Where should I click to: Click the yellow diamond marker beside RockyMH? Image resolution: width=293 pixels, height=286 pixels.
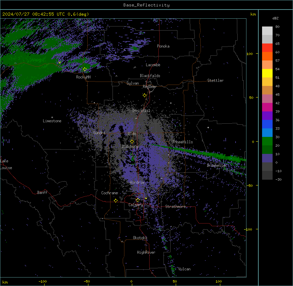pyautogui.click(x=85, y=69)
